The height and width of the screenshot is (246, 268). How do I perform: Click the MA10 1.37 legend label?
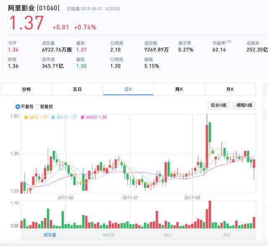(67, 117)
